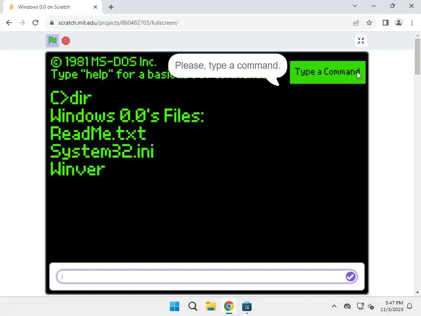The image size is (421, 316).
Task: Open Windows Start menu
Action: [174, 306]
